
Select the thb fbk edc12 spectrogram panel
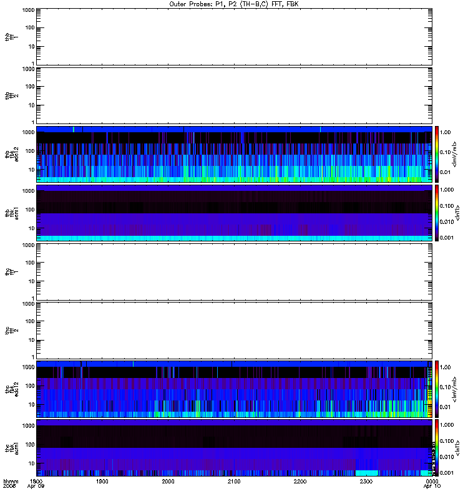point(235,154)
